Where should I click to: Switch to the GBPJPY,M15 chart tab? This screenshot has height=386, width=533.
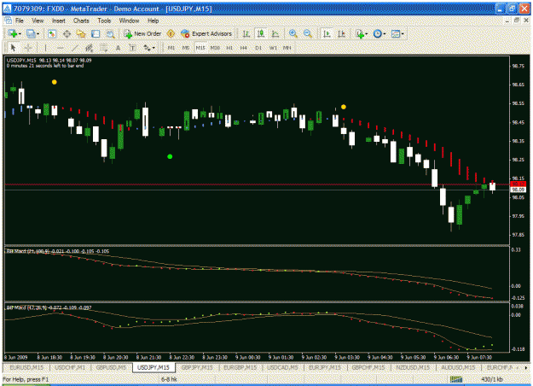[197, 367]
